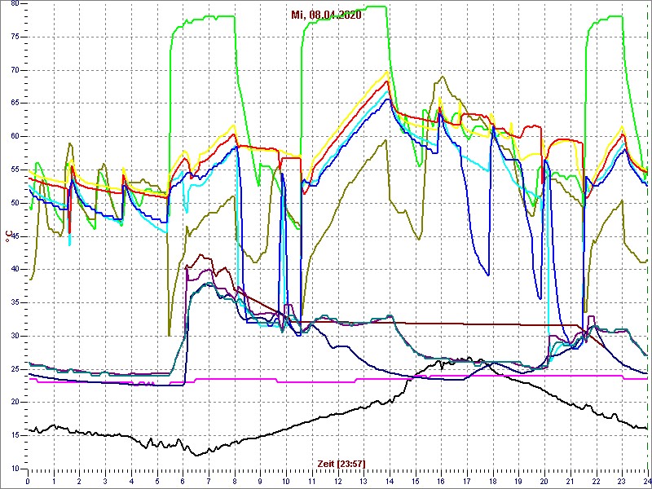Select hour 11 on the time axis
This screenshot has height=489, width=652.
pyautogui.click(x=312, y=481)
